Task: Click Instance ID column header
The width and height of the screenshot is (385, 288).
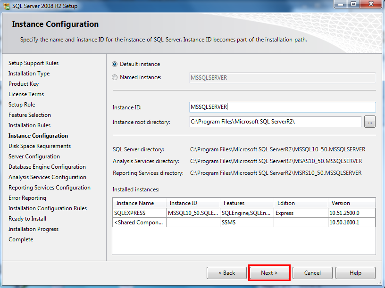Action: tap(193, 203)
